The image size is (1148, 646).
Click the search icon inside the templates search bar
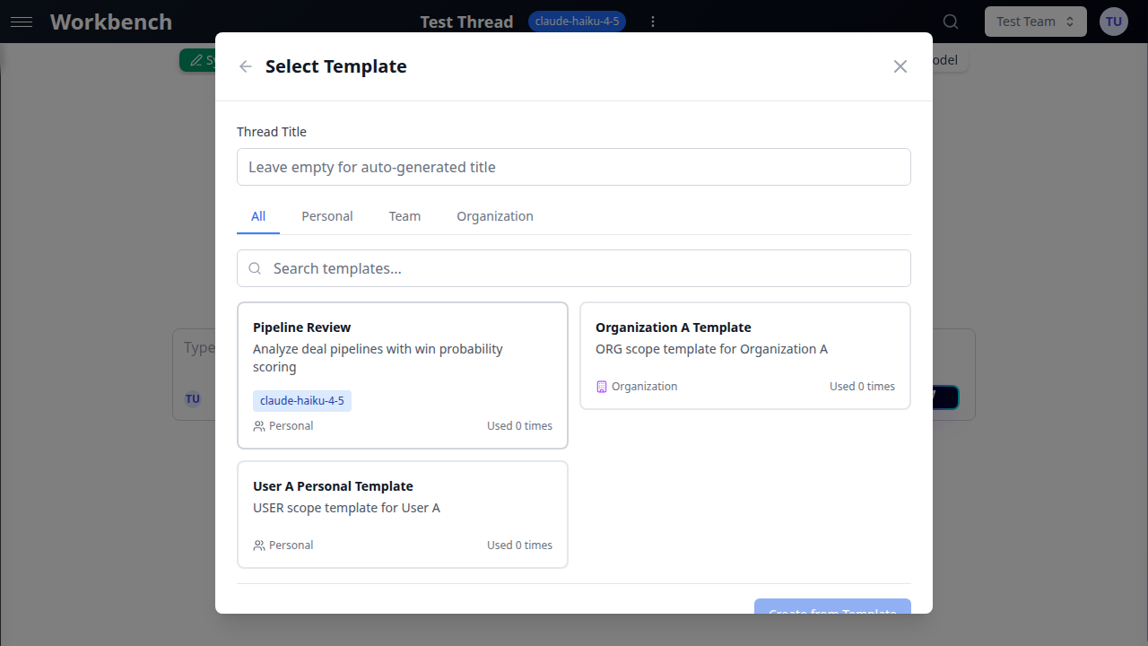tap(255, 267)
